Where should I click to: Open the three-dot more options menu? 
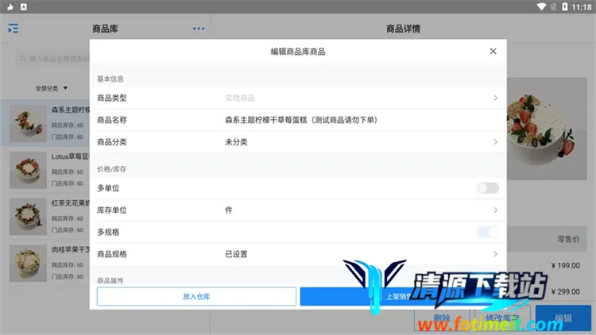[x=198, y=29]
